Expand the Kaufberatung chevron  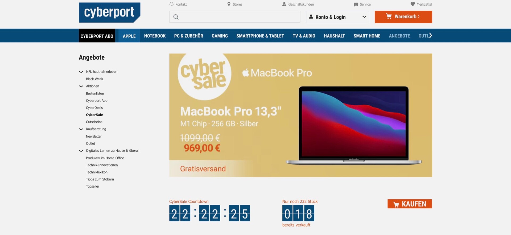click(81, 129)
